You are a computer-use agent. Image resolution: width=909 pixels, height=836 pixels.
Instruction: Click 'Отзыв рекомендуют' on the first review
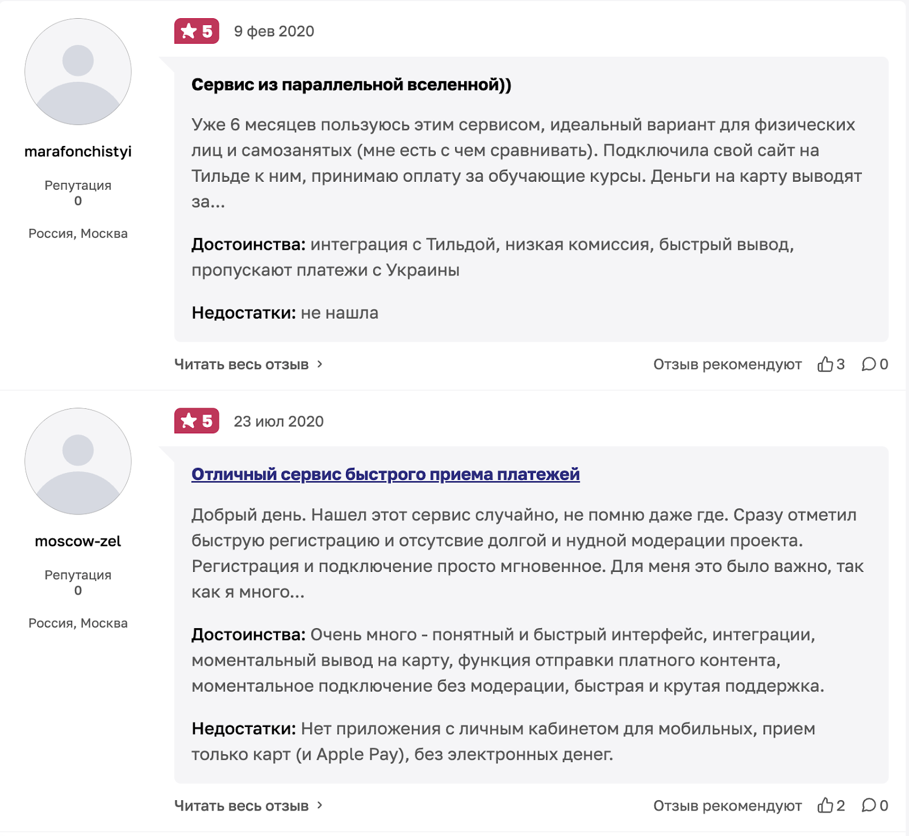(727, 365)
